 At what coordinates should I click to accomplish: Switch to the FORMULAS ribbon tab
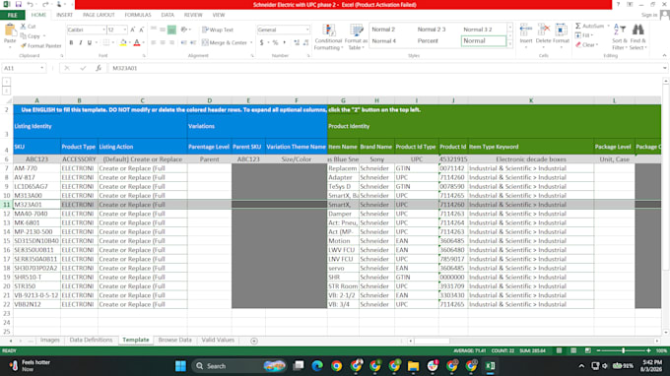tap(138, 15)
